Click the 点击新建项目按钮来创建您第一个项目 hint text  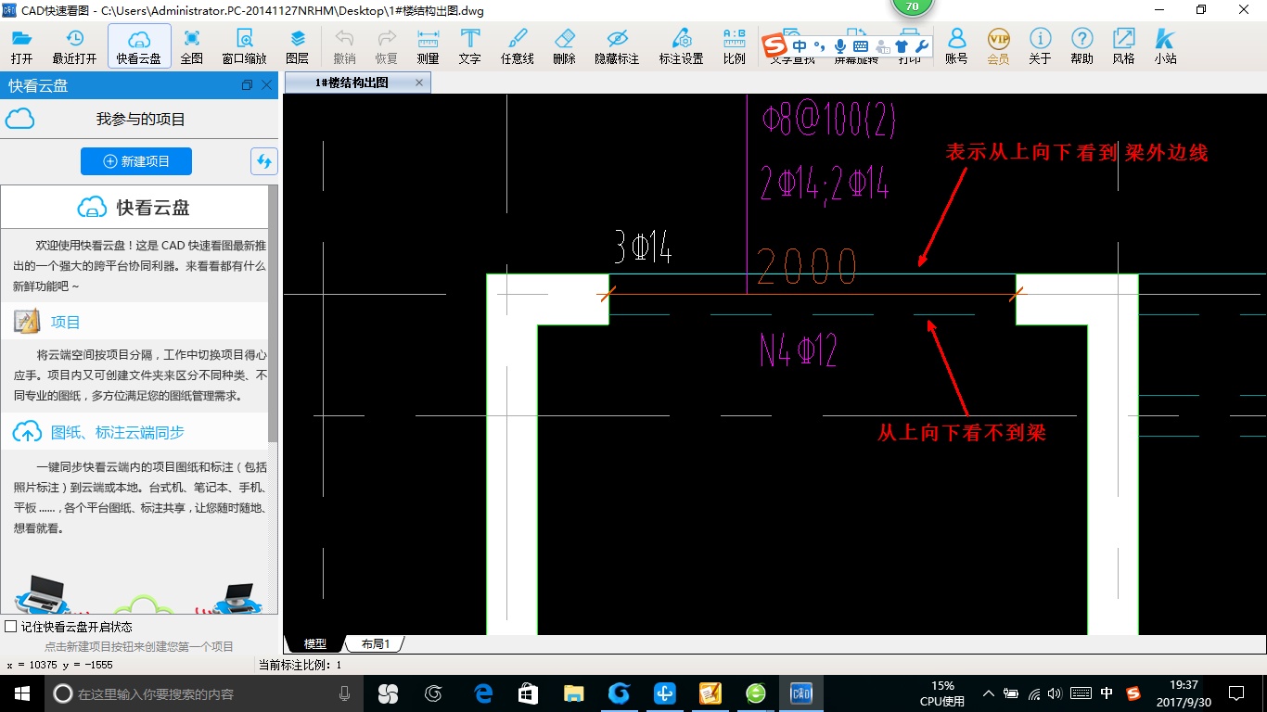point(139,646)
